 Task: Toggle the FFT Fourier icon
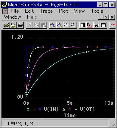coord(90,25)
